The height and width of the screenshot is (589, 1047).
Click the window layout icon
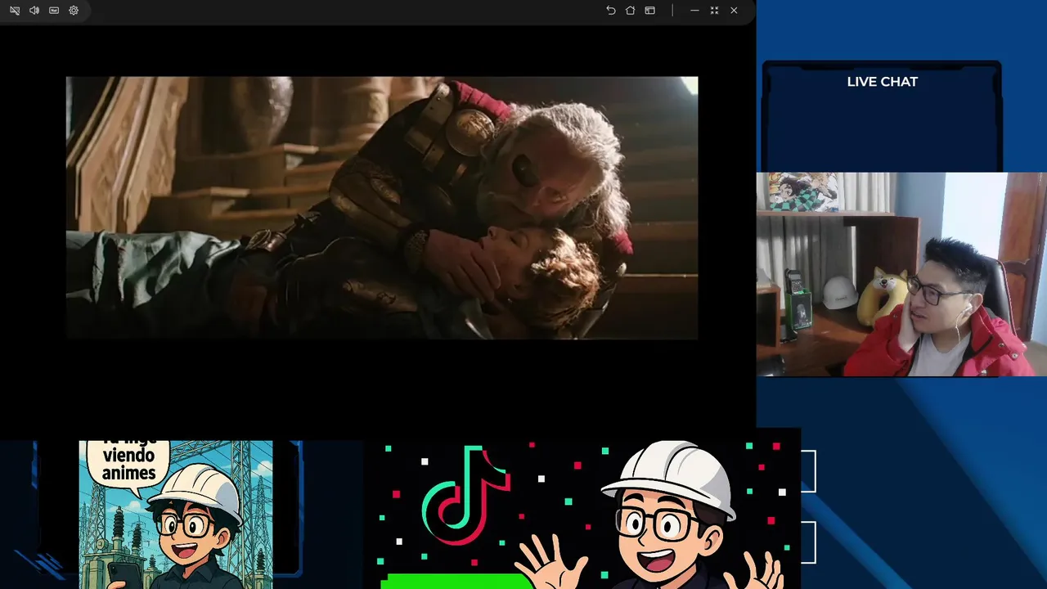click(650, 11)
